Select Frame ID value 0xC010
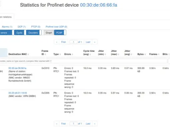170x127 pixels. coord(45,68)
